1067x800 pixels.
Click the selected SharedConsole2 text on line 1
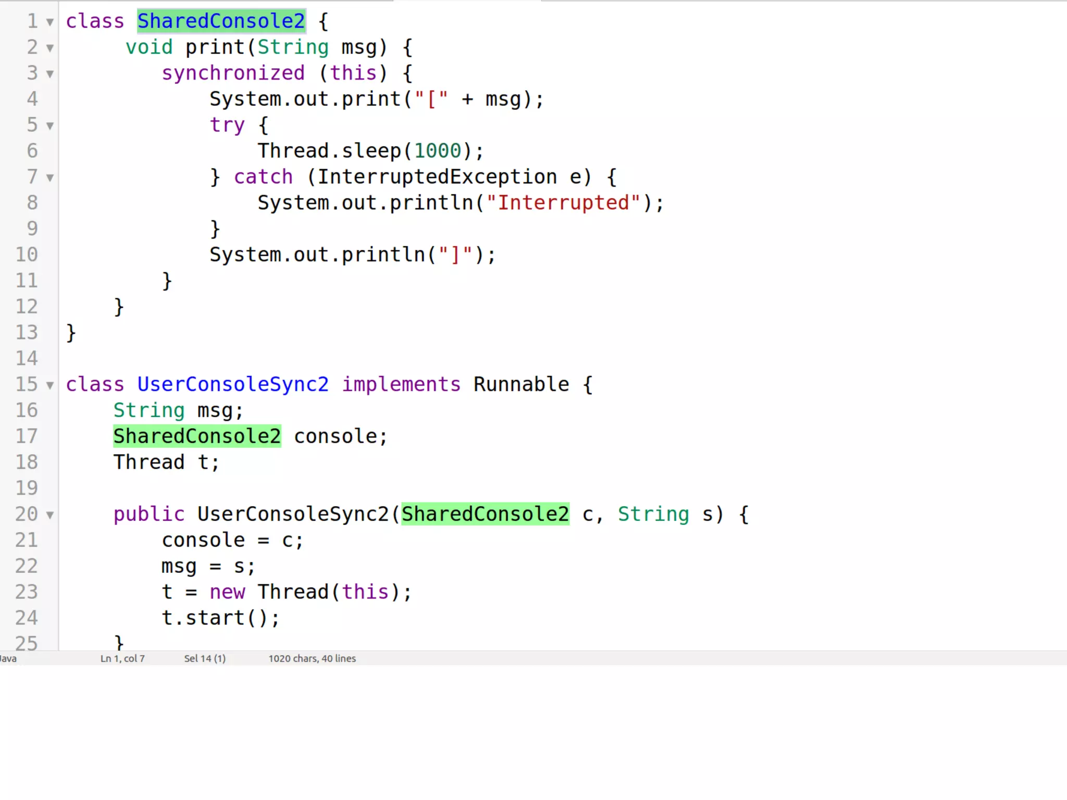221,21
